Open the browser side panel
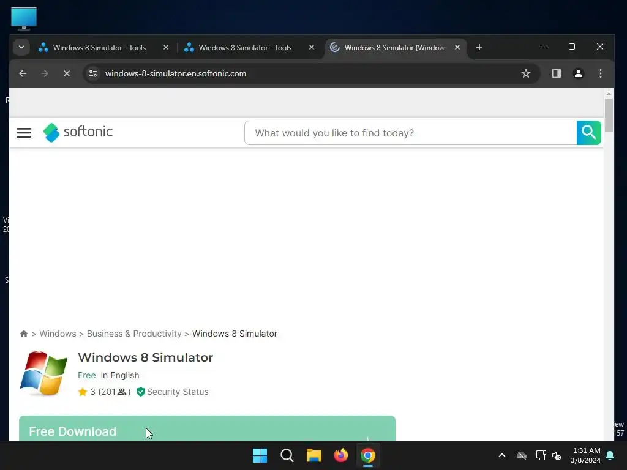This screenshot has width=627, height=470. click(556, 73)
